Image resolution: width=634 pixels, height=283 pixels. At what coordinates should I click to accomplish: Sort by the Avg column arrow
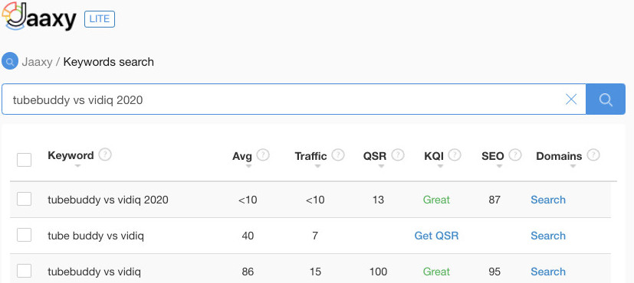tap(248, 166)
